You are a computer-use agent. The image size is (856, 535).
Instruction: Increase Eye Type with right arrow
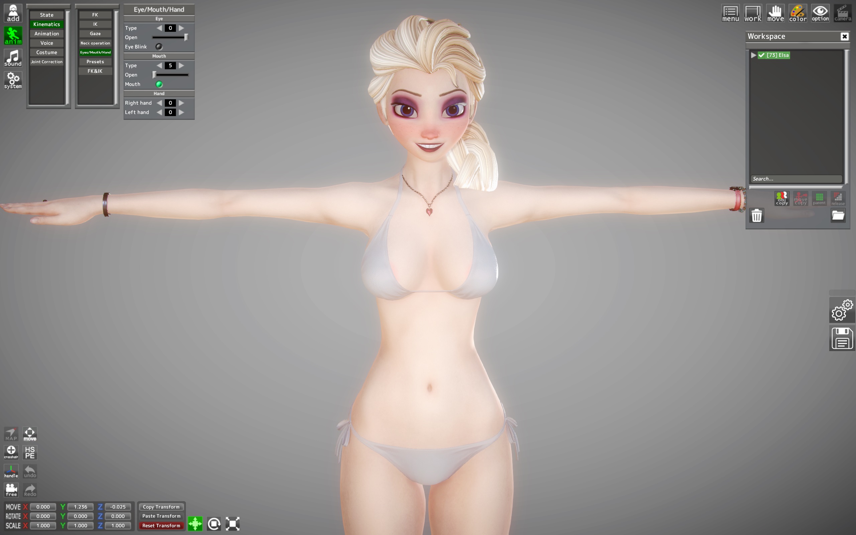[x=181, y=28]
